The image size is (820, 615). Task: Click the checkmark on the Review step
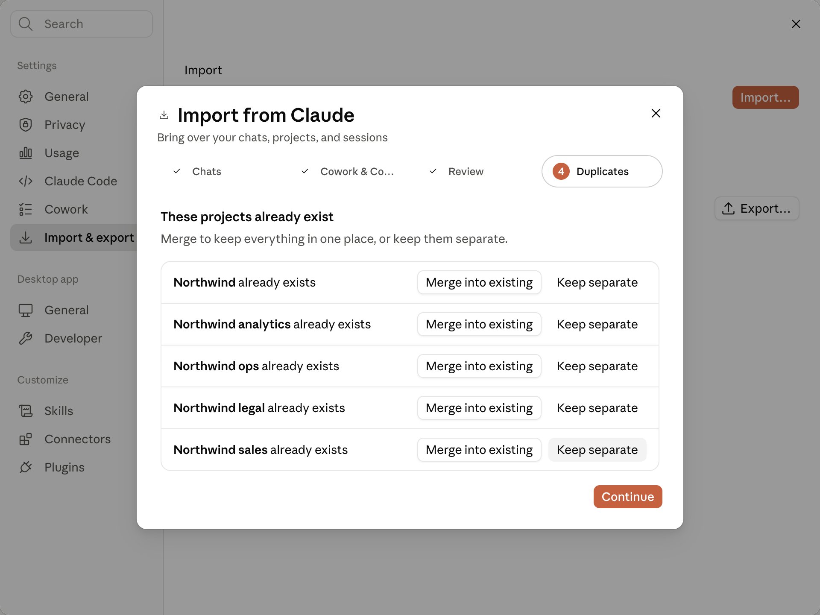pyautogui.click(x=433, y=171)
